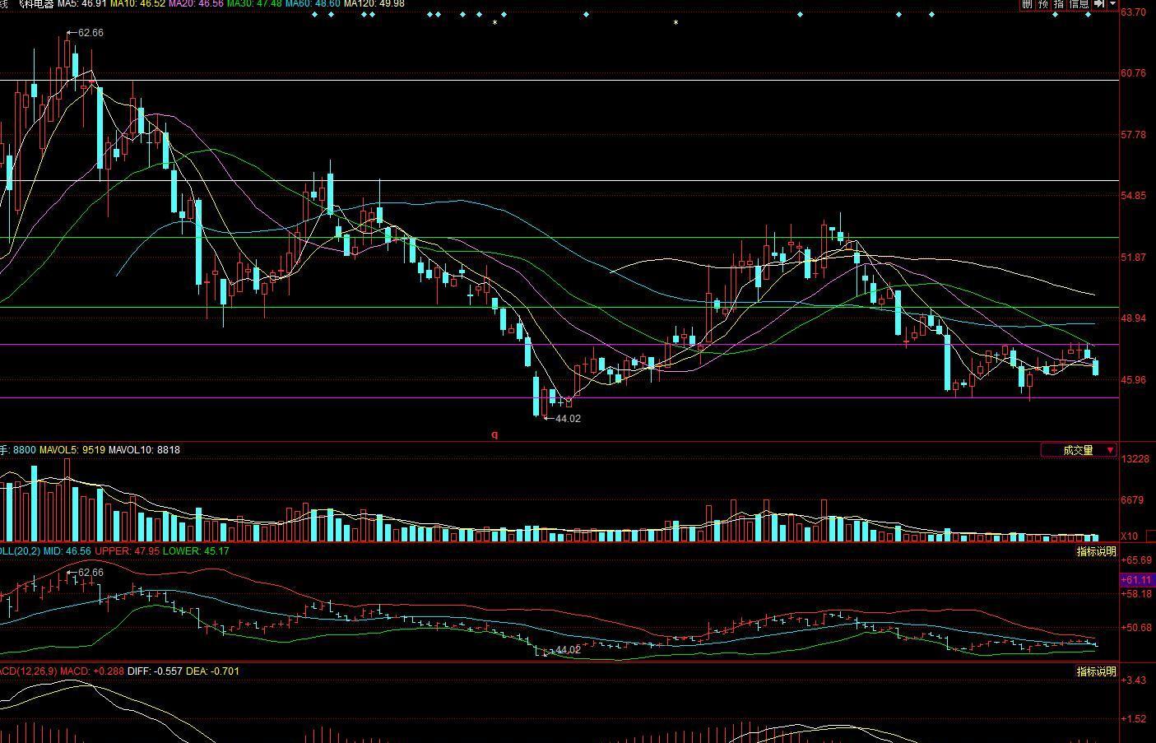Select the MA60: 48.60 label
The height and width of the screenshot is (743, 1156).
pyautogui.click(x=313, y=4)
